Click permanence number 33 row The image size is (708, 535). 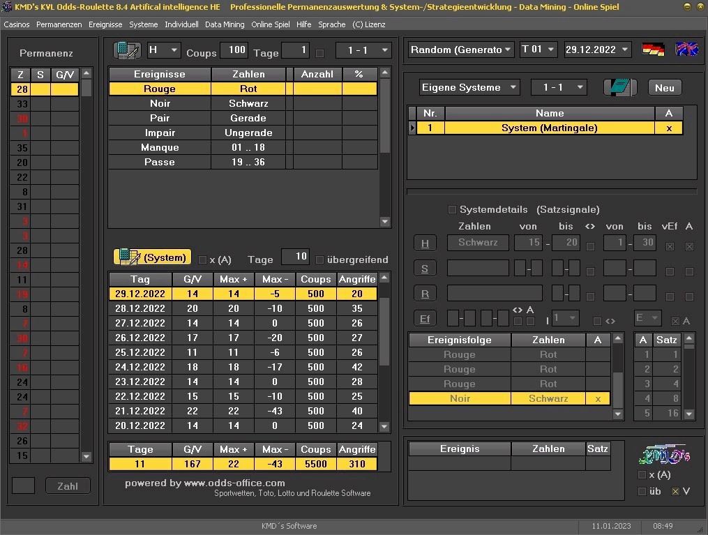(45, 104)
